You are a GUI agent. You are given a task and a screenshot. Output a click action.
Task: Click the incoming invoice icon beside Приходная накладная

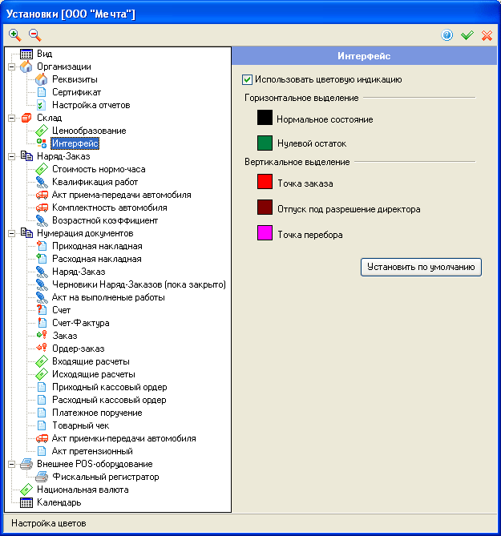[x=42, y=246]
